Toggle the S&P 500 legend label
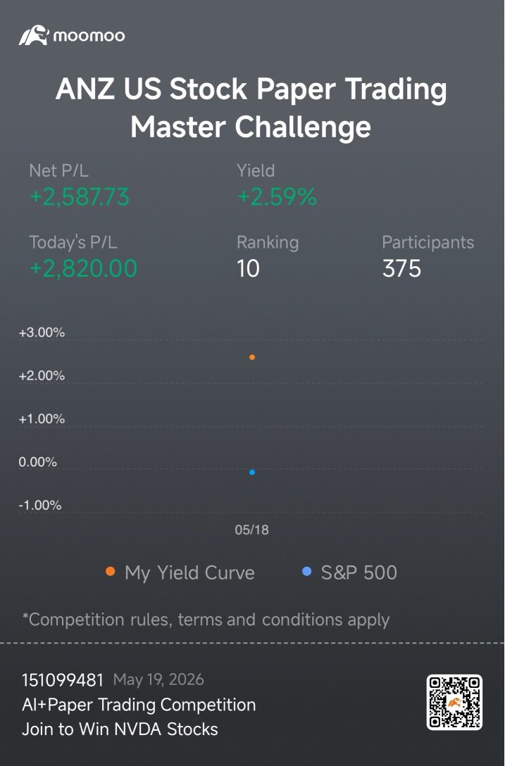The image size is (505, 766). (x=359, y=572)
